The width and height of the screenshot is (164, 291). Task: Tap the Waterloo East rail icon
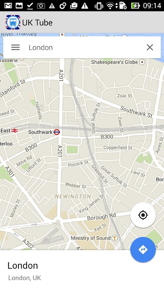tap(14, 131)
